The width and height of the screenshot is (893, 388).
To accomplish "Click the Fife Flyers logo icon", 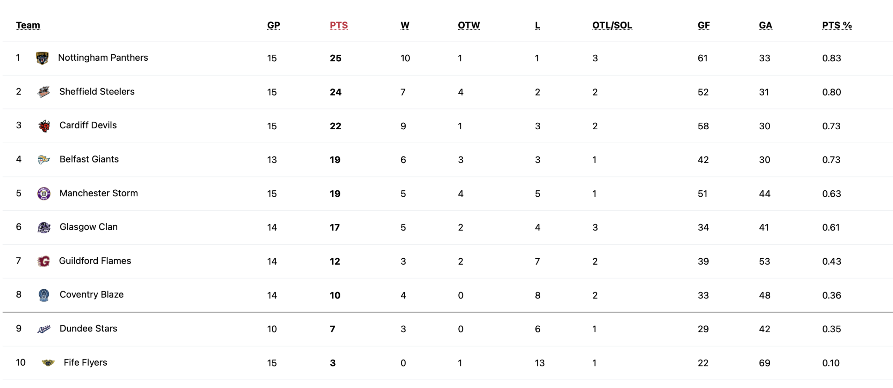I will click(48, 363).
